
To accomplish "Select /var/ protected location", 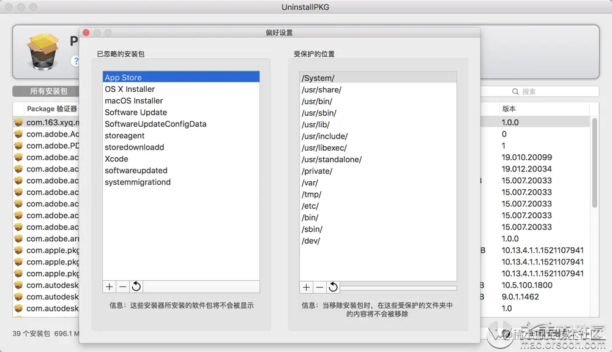I will coord(378,182).
